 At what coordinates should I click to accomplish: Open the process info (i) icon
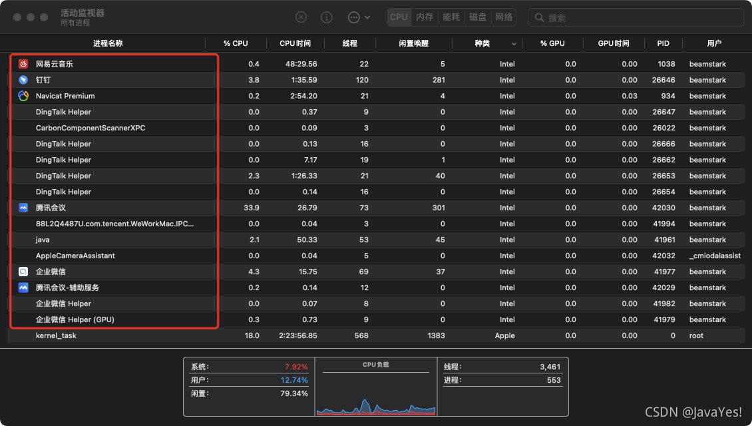tap(327, 17)
